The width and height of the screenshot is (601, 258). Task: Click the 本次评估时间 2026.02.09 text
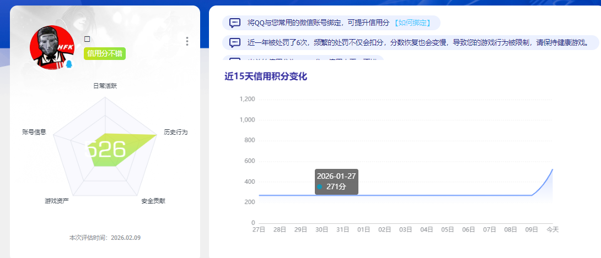[105, 238]
